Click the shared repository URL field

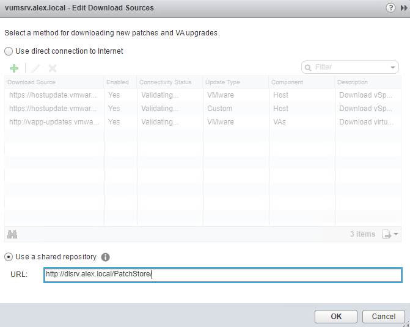(223, 275)
